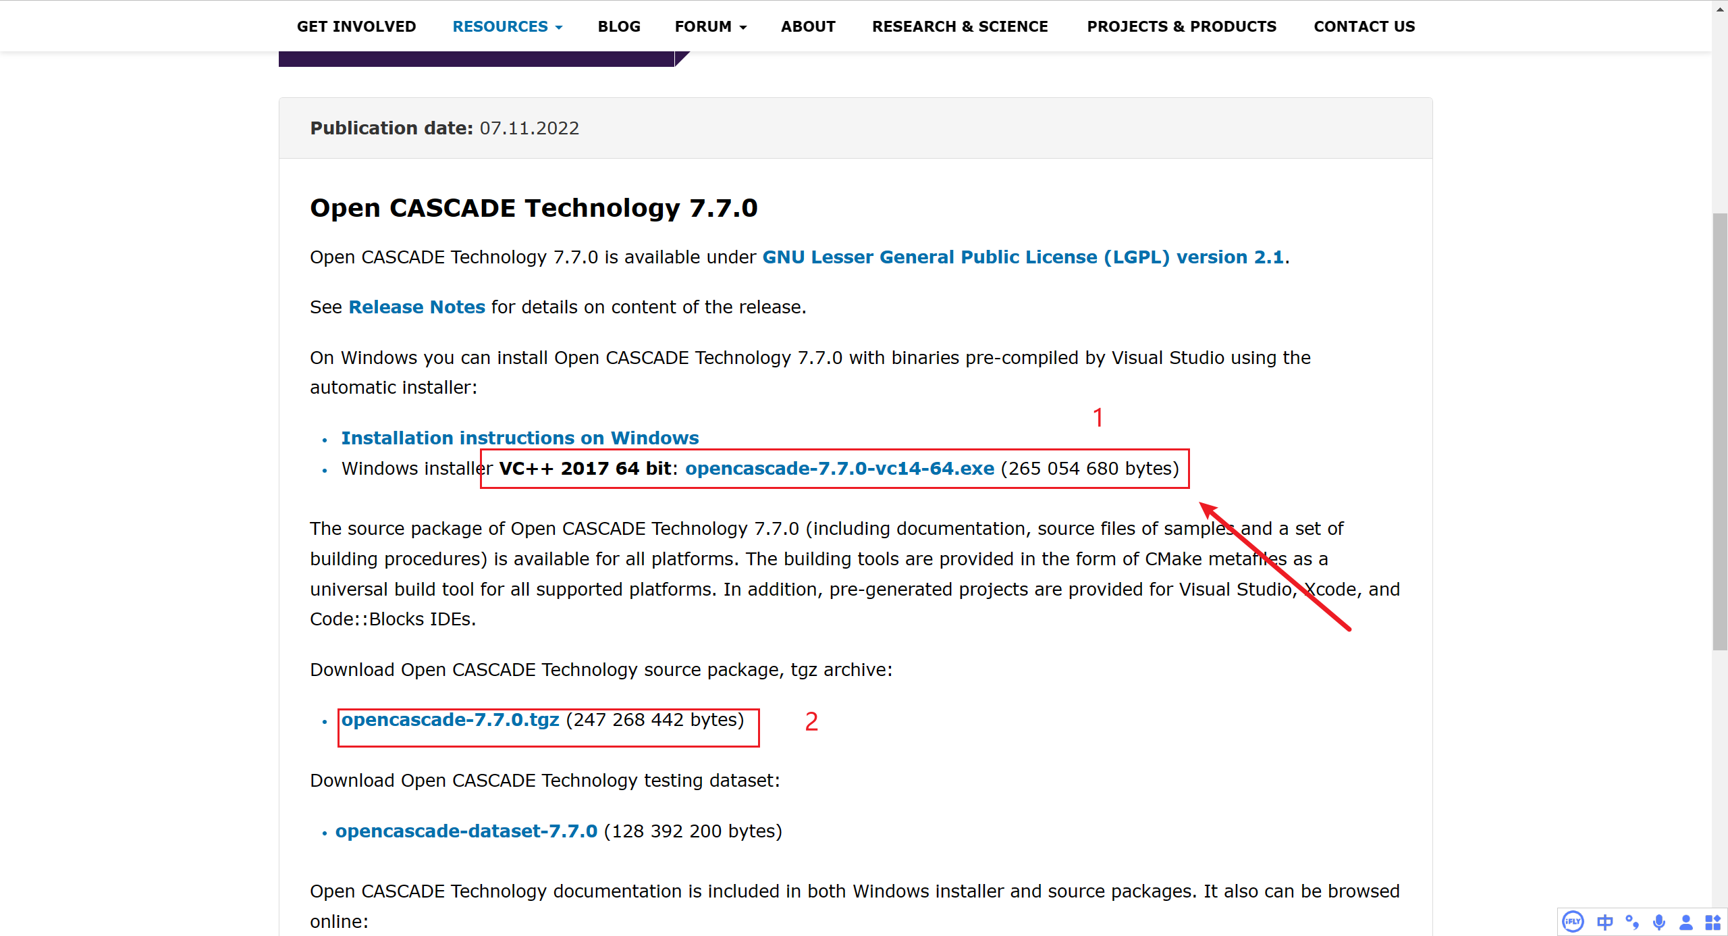Select CONTACT US in the navigation

pyautogui.click(x=1363, y=26)
